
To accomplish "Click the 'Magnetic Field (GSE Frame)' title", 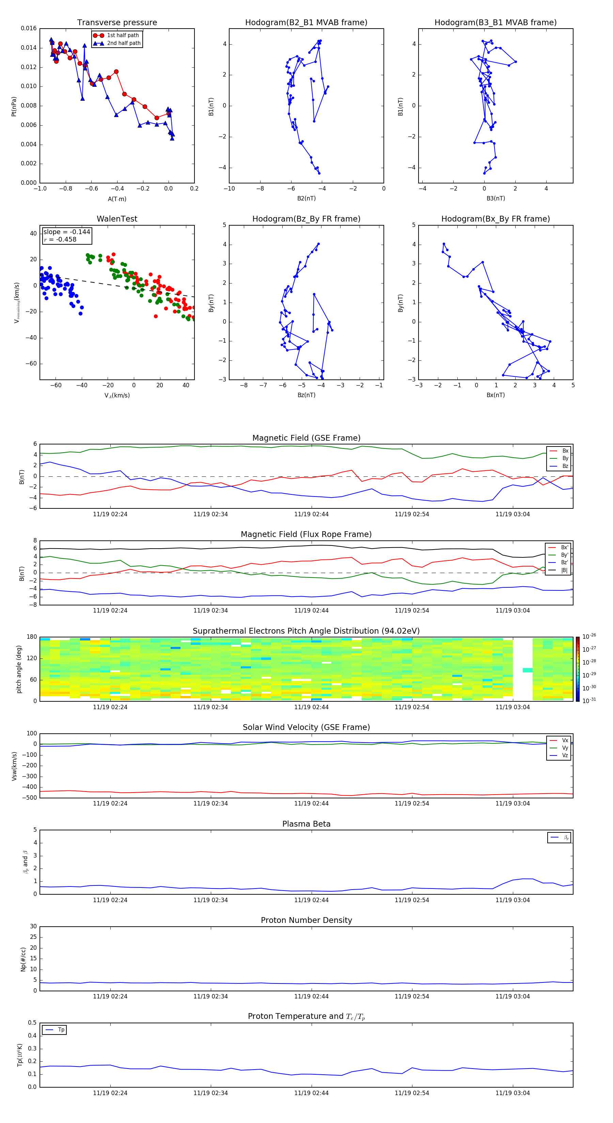I will [x=306, y=438].
